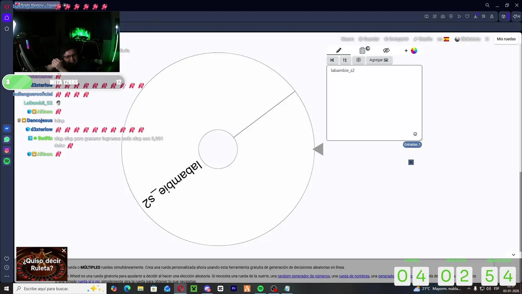Spin the wheel by clicking its center
The height and width of the screenshot is (294, 522).
pos(218,149)
